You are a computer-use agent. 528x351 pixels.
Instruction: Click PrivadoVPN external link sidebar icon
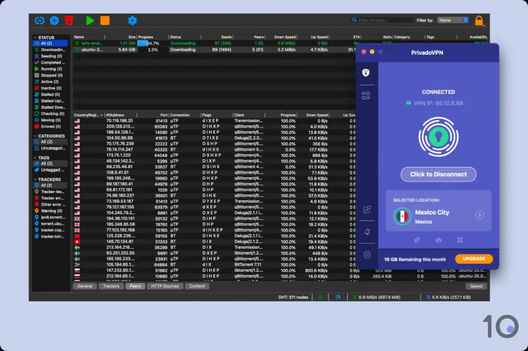click(x=367, y=210)
